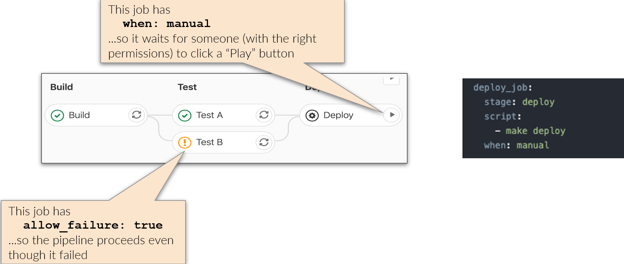Open the Build job details
Screen dimensions: 624x264
(x=79, y=115)
